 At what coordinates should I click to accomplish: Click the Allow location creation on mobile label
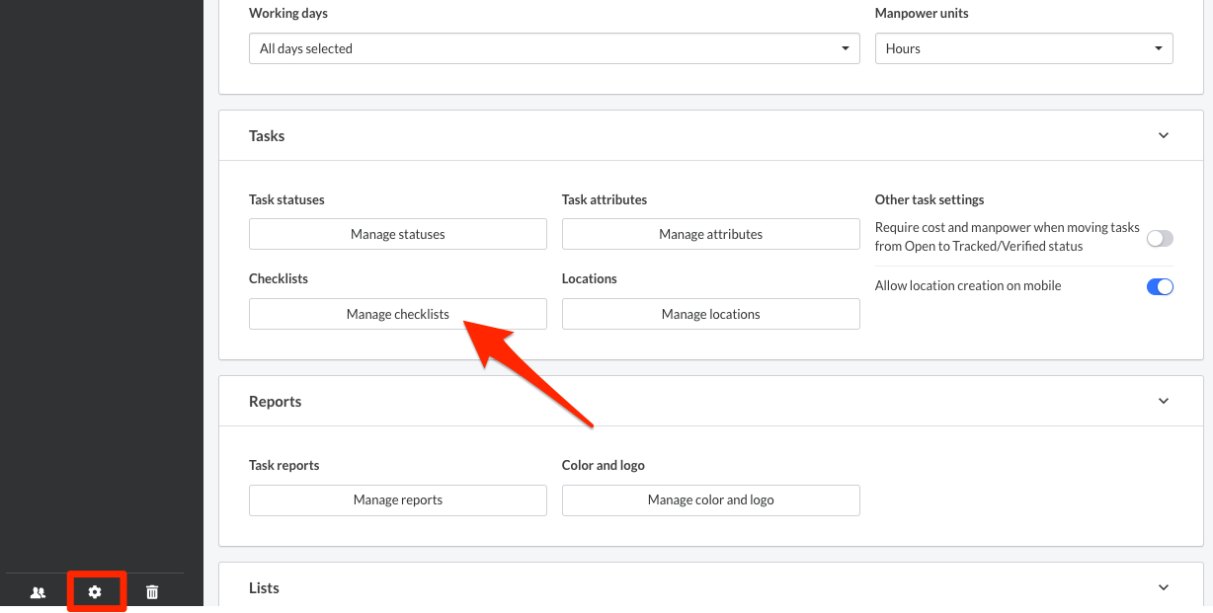point(967,285)
